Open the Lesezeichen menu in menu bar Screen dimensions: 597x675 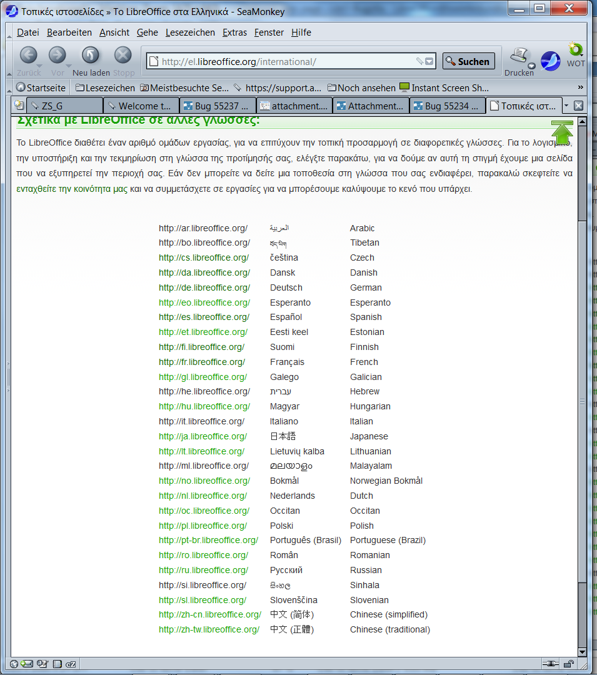190,32
